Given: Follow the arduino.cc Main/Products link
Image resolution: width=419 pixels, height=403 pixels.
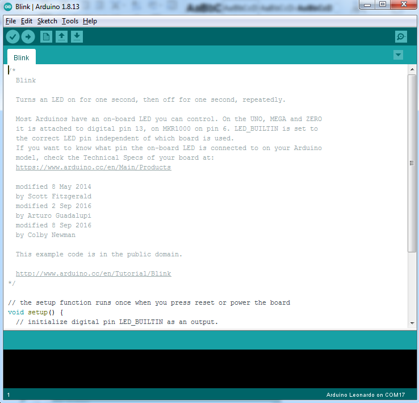Looking at the screenshot, I should (93, 167).
